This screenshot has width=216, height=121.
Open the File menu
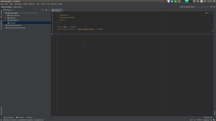tap(2, 4)
